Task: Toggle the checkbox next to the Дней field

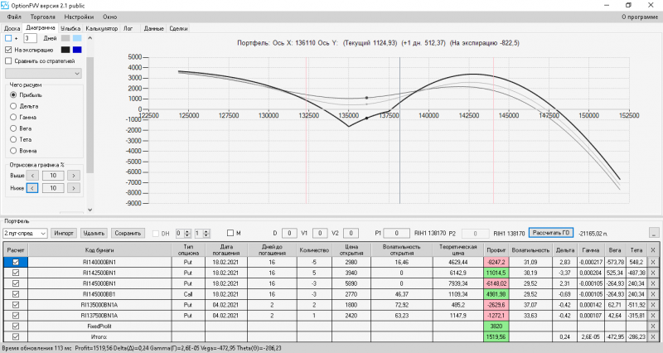Action: pyautogui.click(x=8, y=38)
